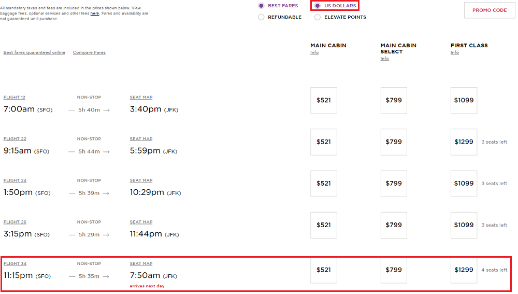The width and height of the screenshot is (518, 294).
Task: Select $521 Main Cabin fare for Flight 12
Action: pos(324,100)
